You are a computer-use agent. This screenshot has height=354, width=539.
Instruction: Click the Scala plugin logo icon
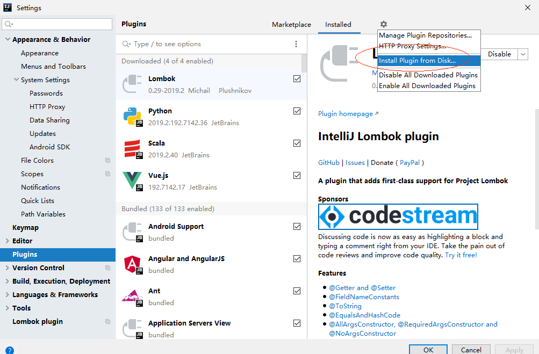[132, 148]
